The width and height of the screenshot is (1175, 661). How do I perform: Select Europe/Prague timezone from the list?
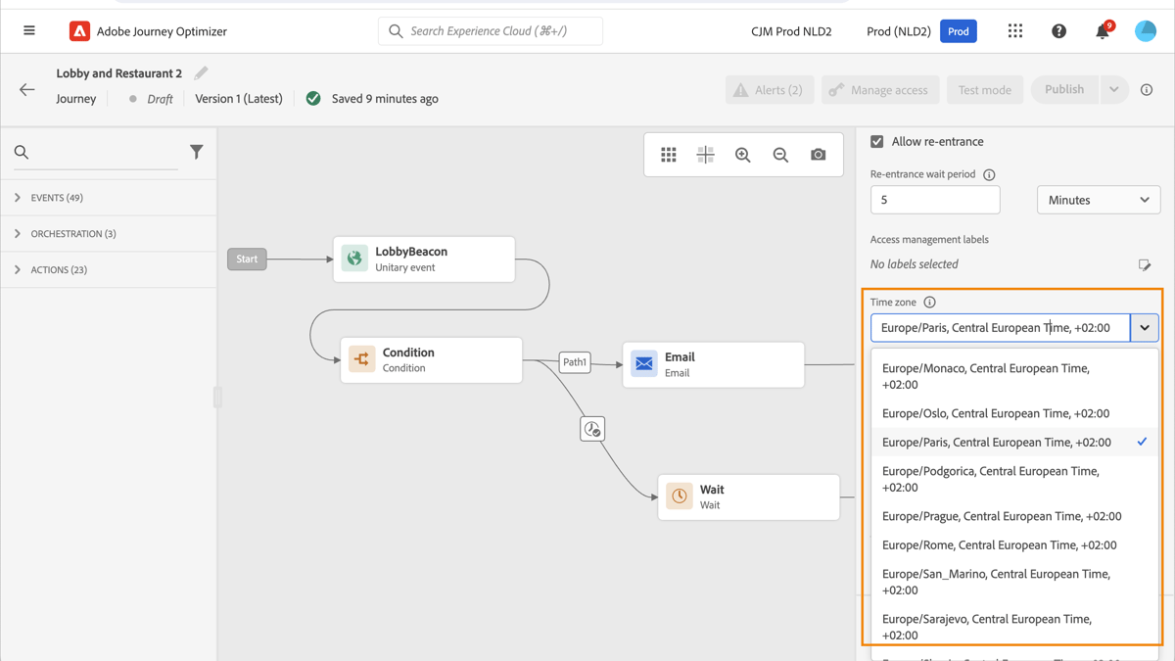click(1001, 515)
